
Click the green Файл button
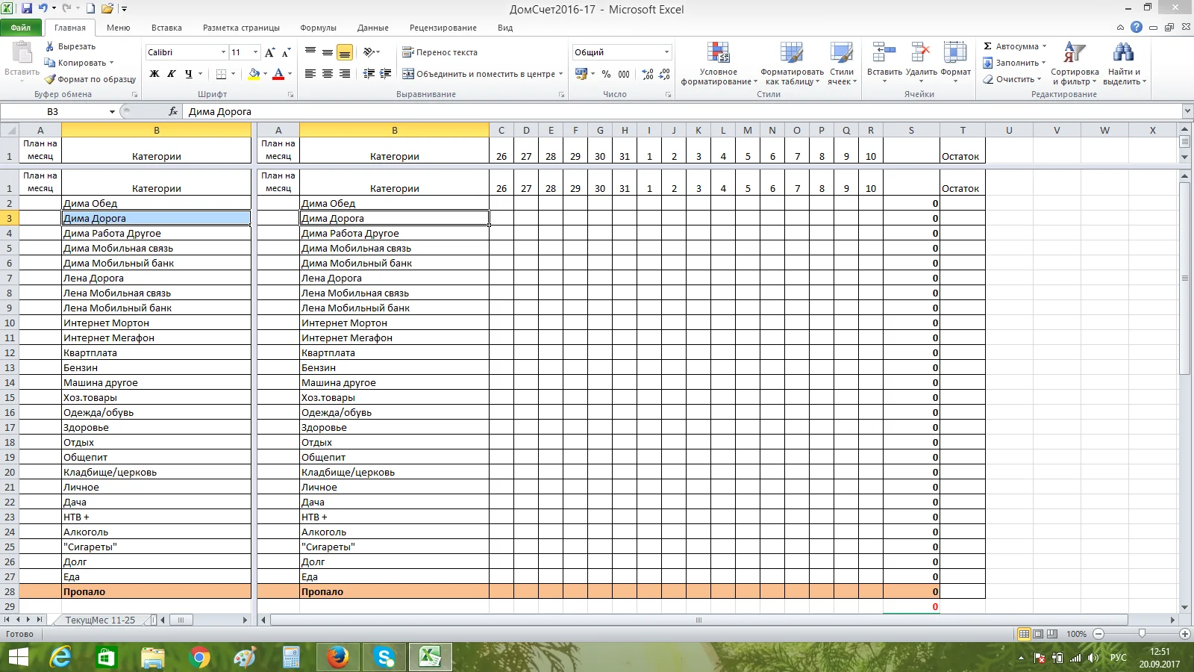coord(21,28)
